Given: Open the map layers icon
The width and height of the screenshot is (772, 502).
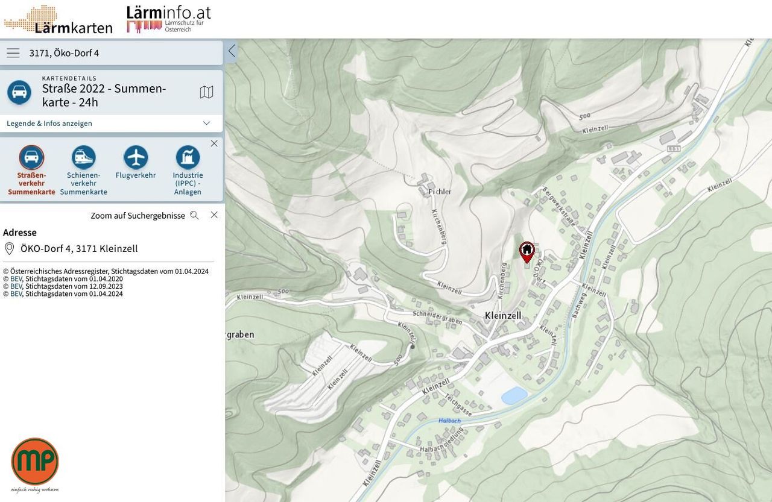Looking at the screenshot, I should (x=206, y=92).
